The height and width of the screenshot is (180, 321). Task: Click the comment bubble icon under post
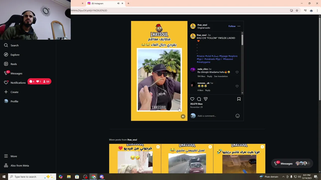pyautogui.click(x=199, y=99)
